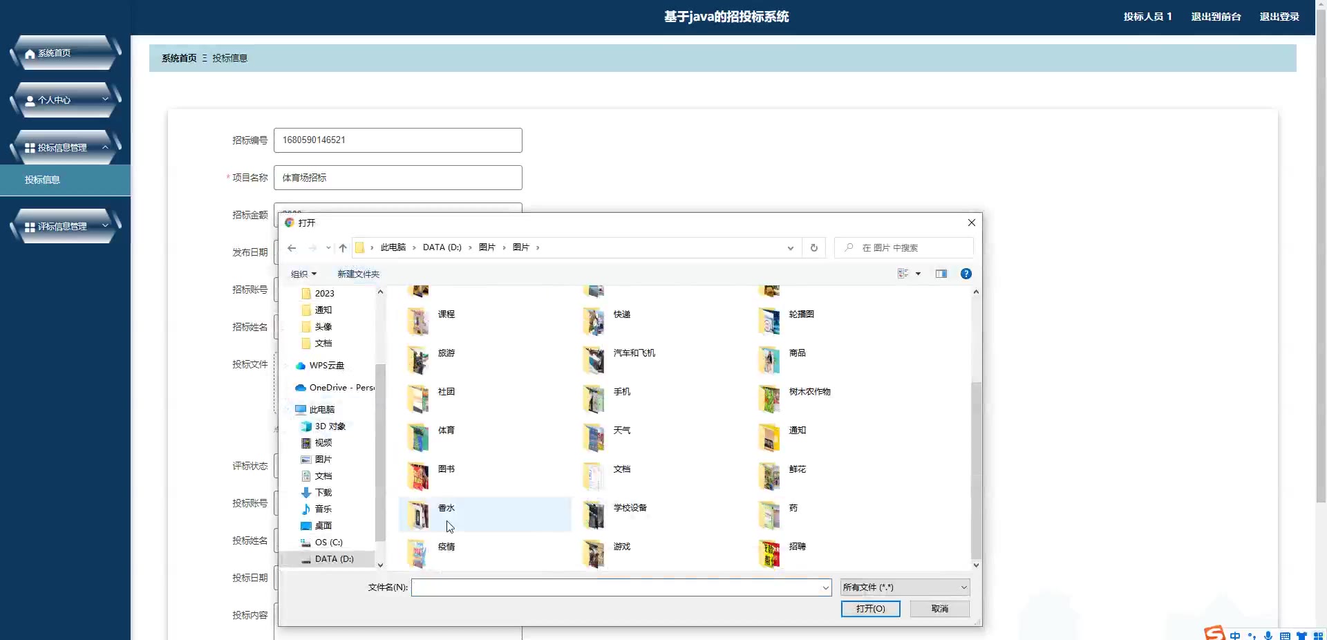This screenshot has height=640, width=1327.
Task: Open the 轮播图 folder icon
Action: [769, 321]
